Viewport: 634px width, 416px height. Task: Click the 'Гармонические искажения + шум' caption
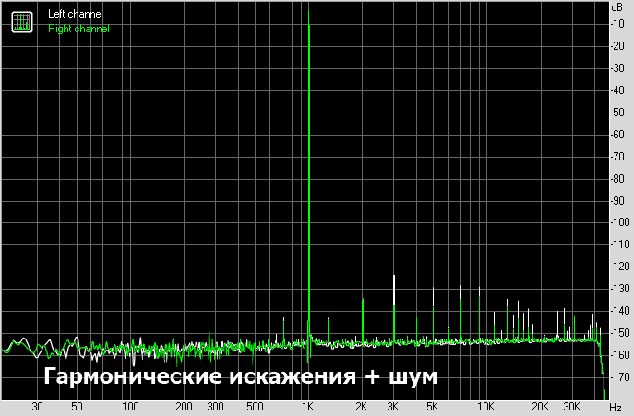(241, 376)
